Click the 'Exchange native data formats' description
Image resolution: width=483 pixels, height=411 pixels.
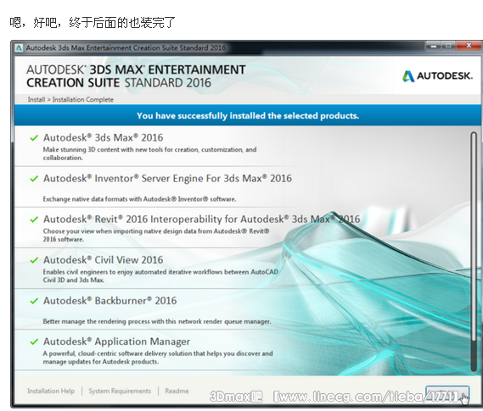click(139, 199)
